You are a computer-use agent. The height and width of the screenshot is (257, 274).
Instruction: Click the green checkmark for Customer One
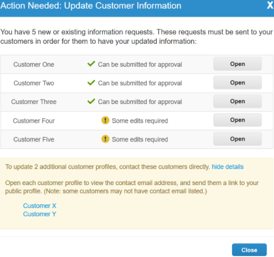(91, 64)
